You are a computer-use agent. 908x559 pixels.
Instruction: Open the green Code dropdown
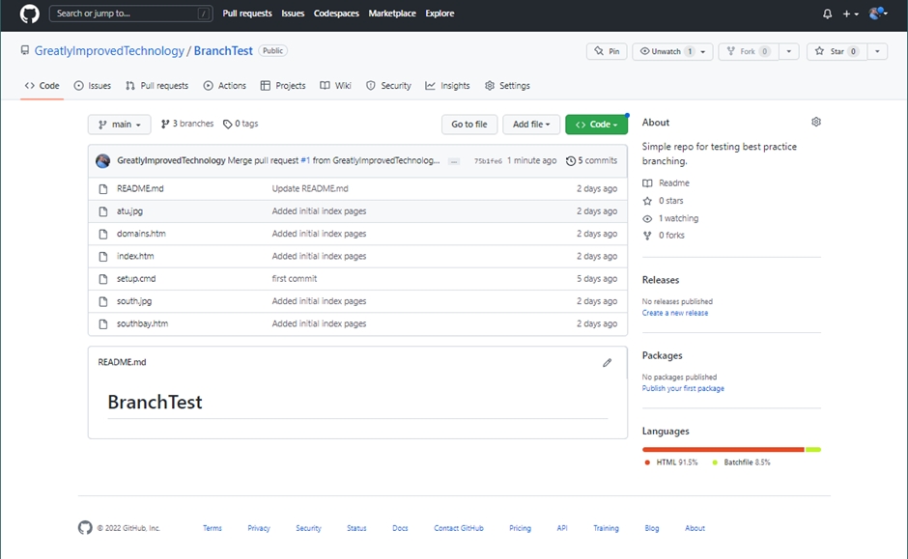click(596, 125)
